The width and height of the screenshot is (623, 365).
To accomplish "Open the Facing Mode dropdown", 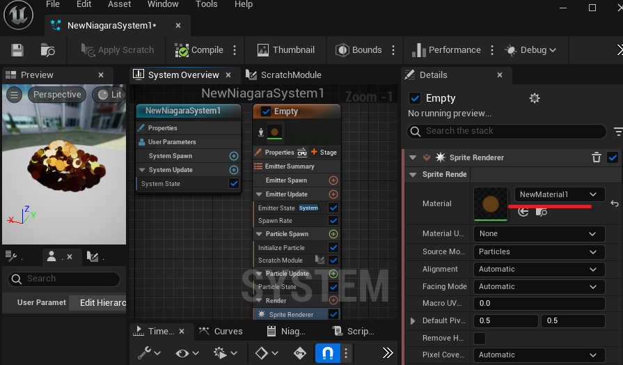I will [539, 287].
